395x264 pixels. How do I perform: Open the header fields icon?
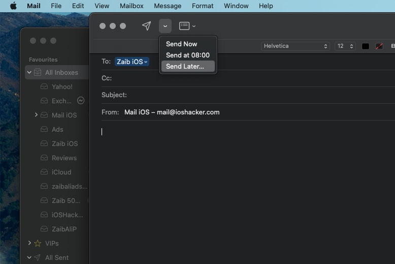pyautogui.click(x=184, y=26)
